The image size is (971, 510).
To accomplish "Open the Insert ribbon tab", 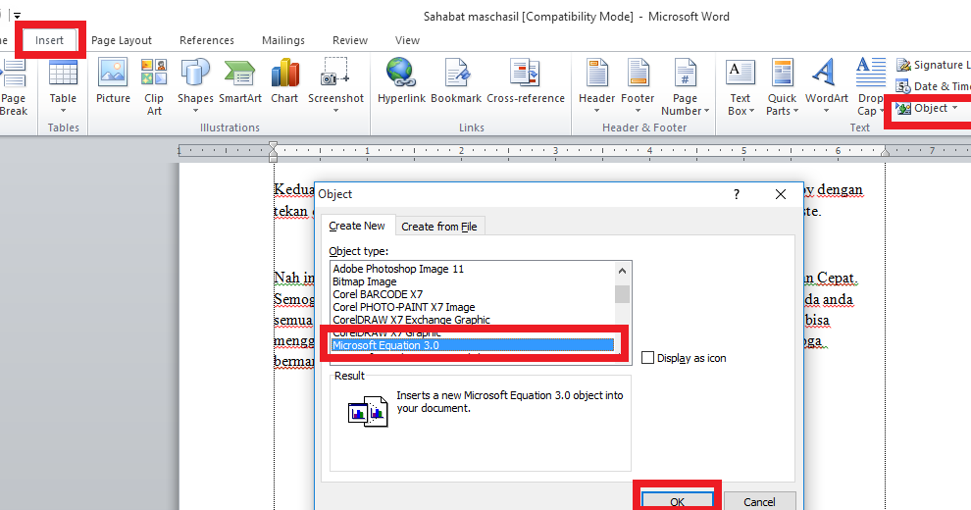I will click(x=50, y=40).
